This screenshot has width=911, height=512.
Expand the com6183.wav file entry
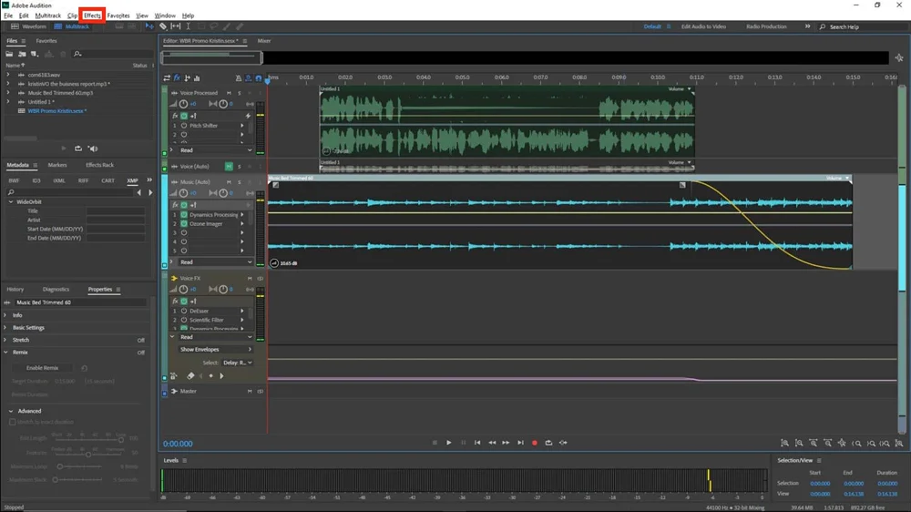pos(8,75)
